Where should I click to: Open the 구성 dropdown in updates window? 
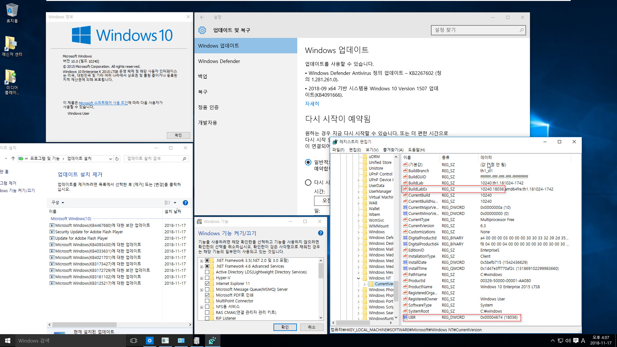click(58, 203)
